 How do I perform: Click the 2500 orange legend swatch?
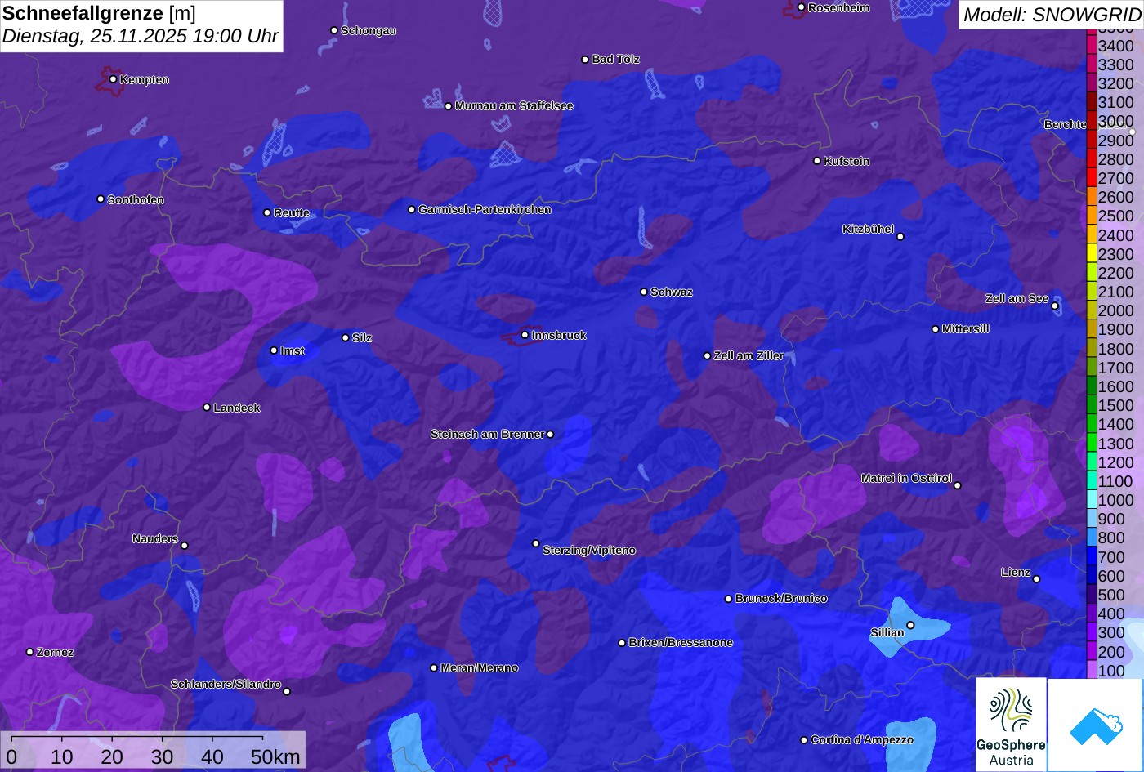(x=1092, y=216)
